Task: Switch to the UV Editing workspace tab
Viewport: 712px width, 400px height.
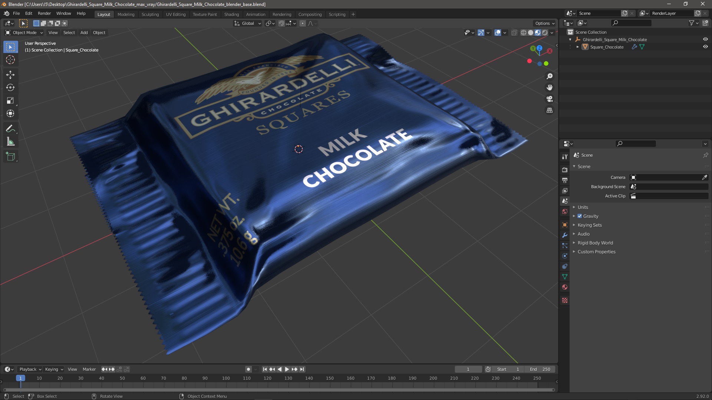Action: click(x=176, y=14)
